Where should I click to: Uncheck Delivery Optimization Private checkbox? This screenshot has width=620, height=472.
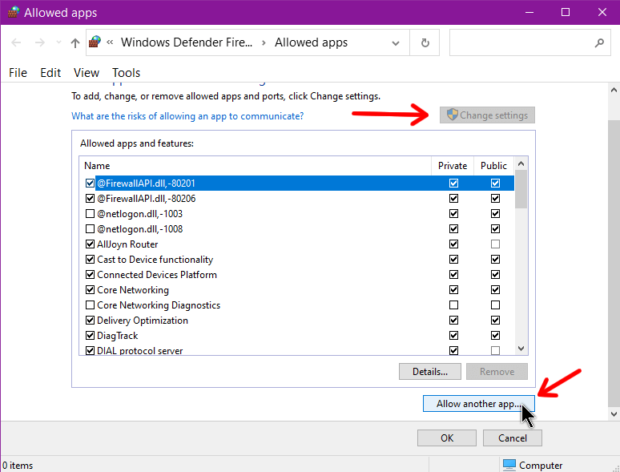(x=453, y=320)
